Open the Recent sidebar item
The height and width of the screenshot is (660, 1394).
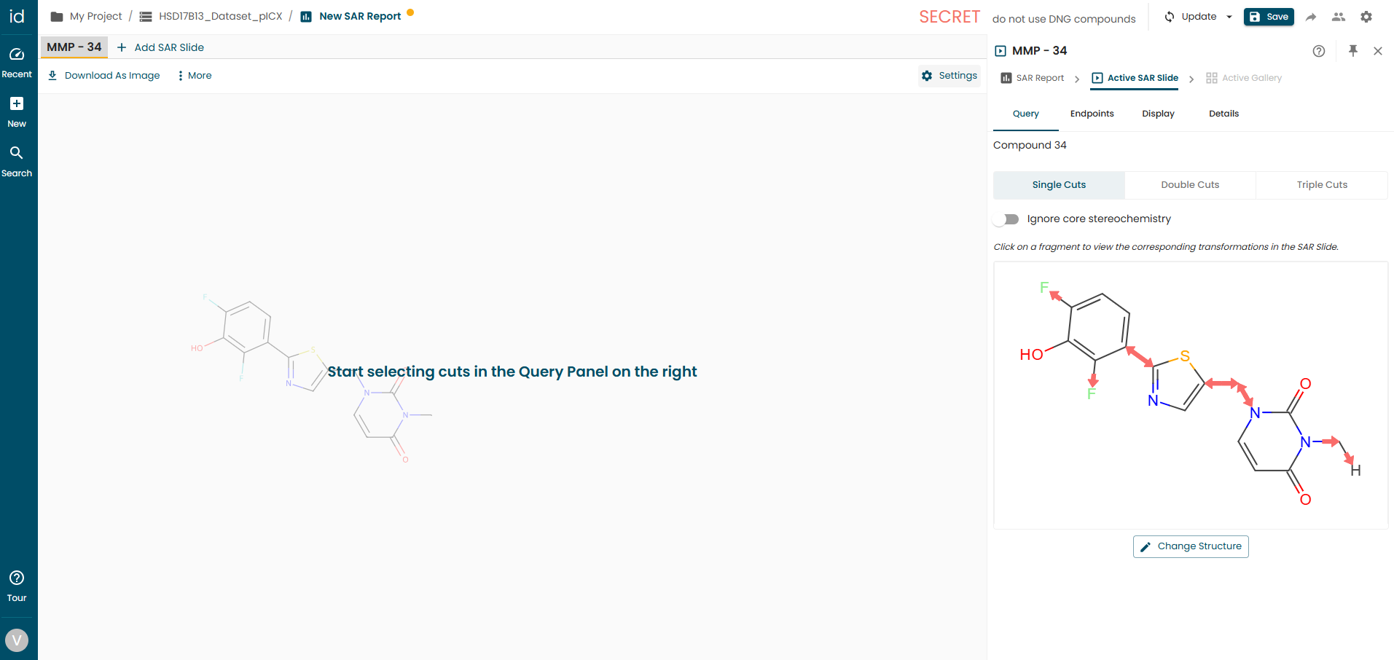point(17,63)
